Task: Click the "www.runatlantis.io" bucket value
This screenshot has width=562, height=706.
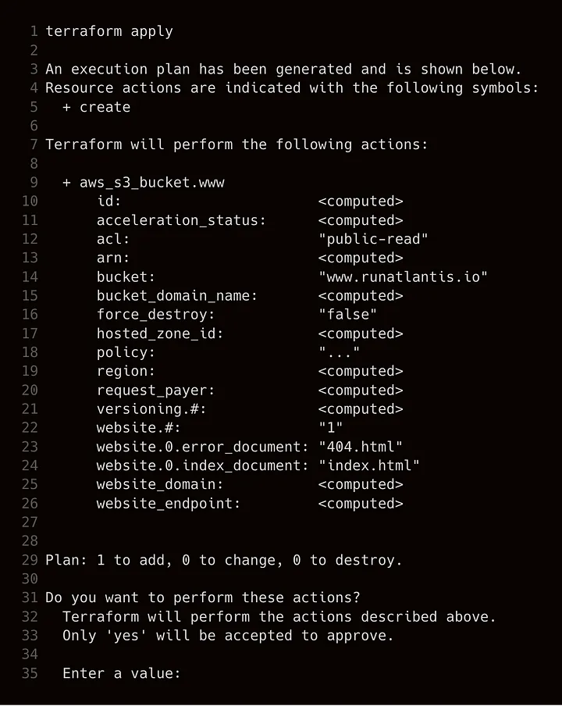Action: coord(403,276)
